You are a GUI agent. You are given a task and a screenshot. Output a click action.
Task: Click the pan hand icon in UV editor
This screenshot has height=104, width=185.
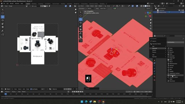pyautogui.click(x=75, y=12)
